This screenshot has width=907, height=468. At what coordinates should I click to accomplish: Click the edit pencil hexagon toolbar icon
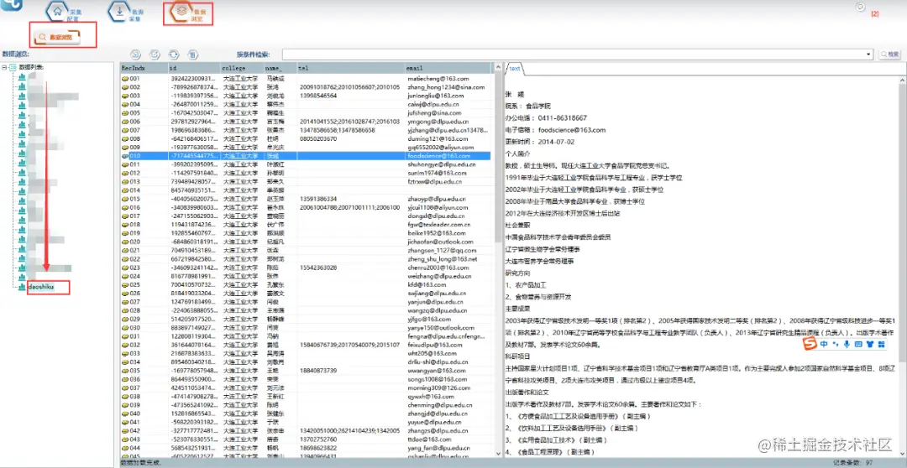pos(155,55)
